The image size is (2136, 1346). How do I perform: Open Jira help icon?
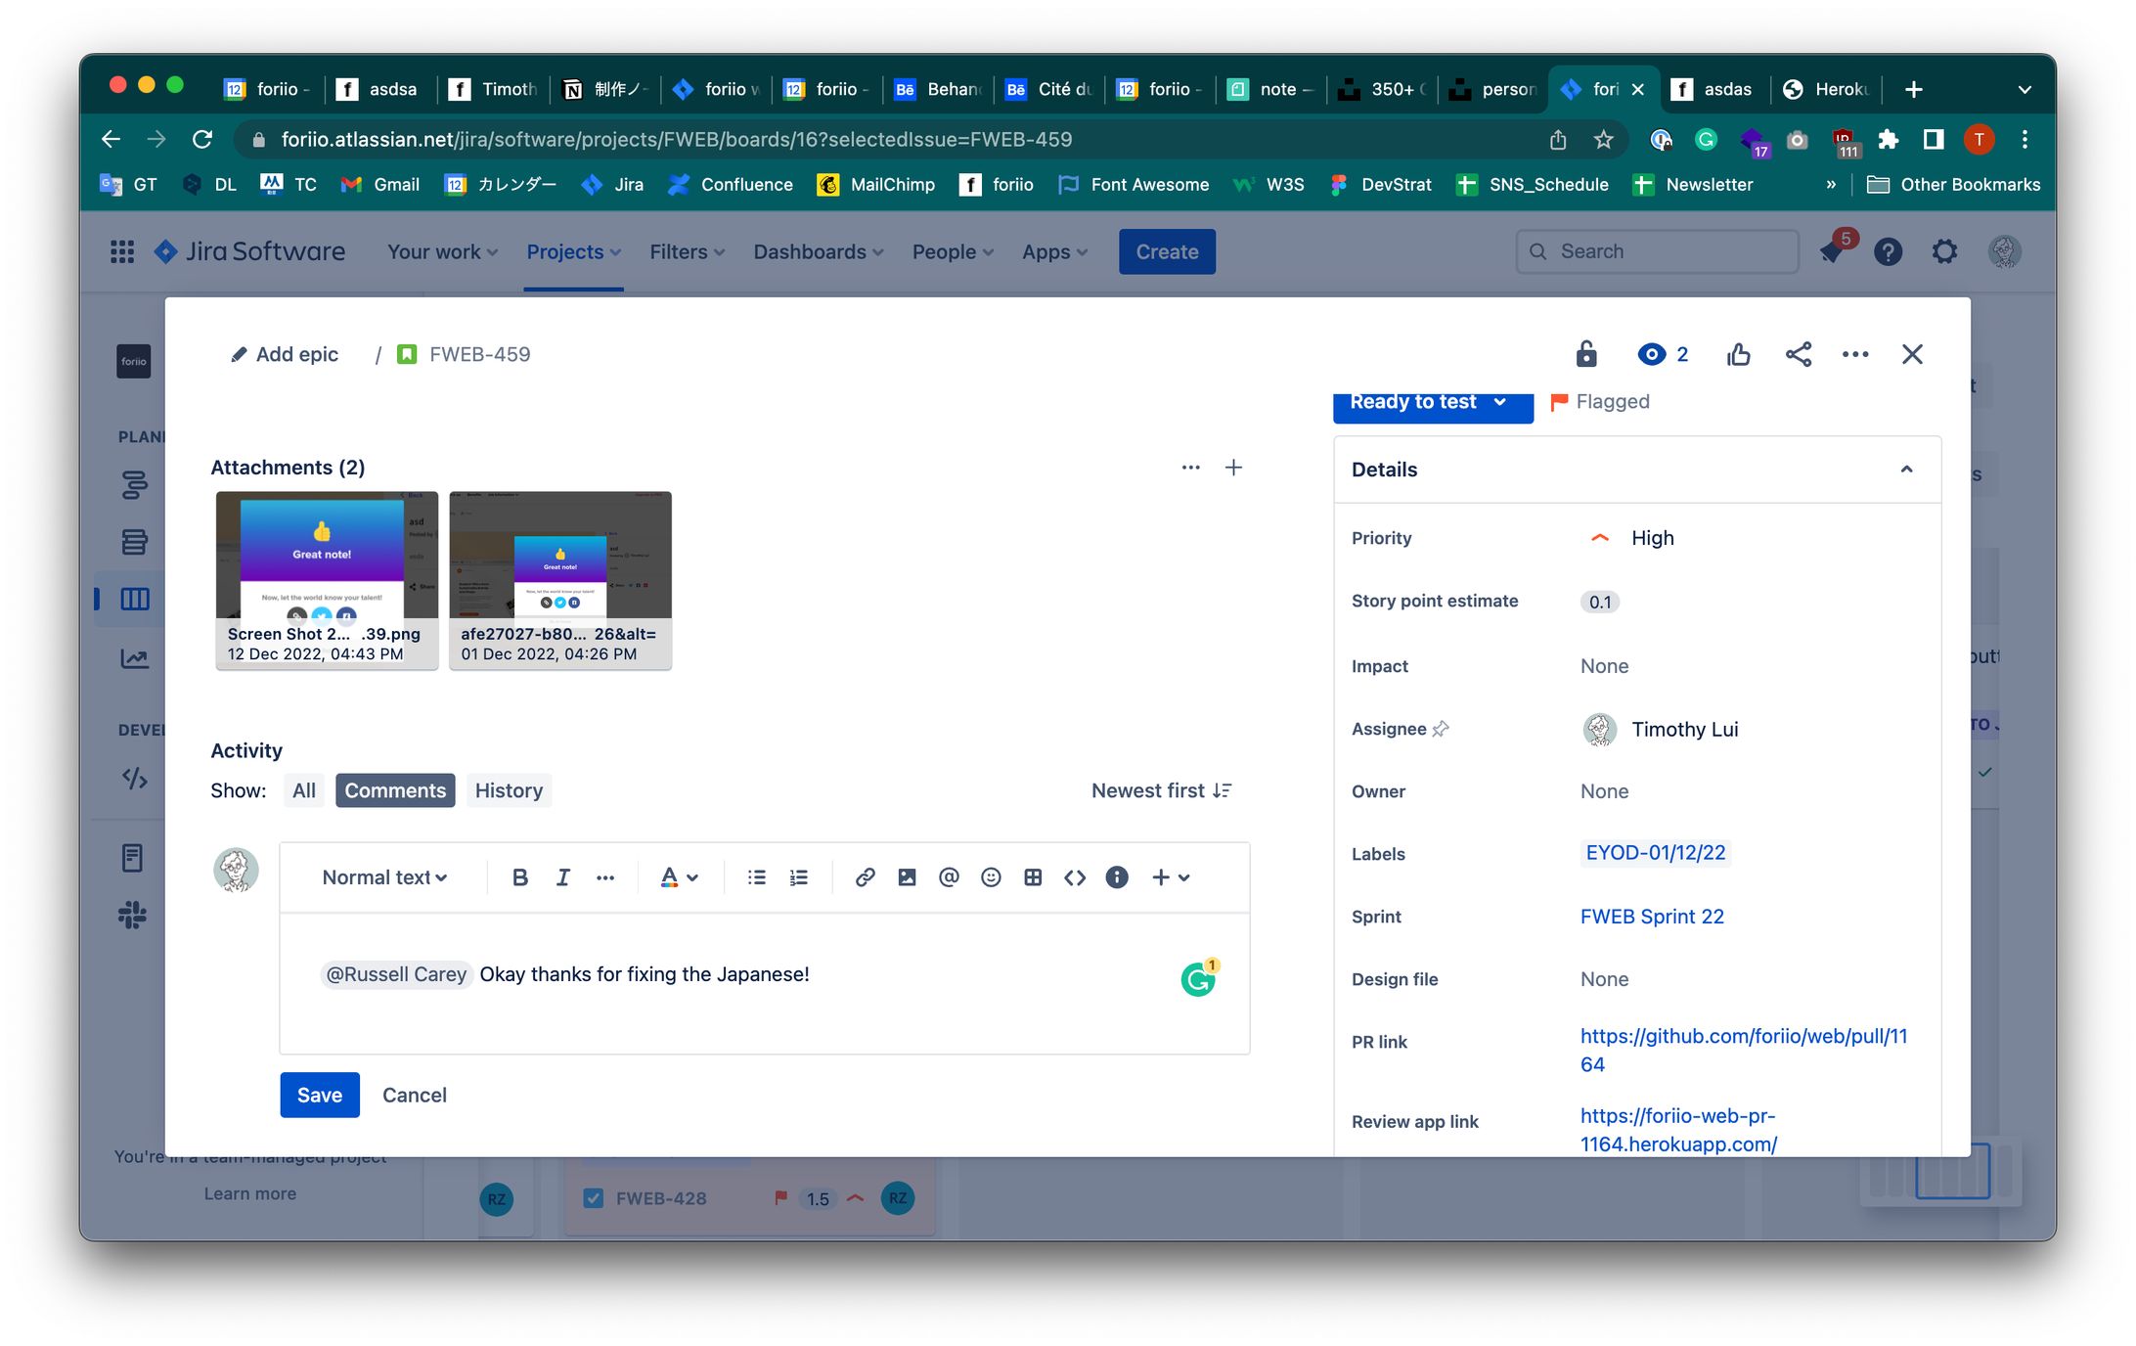[x=1889, y=251]
